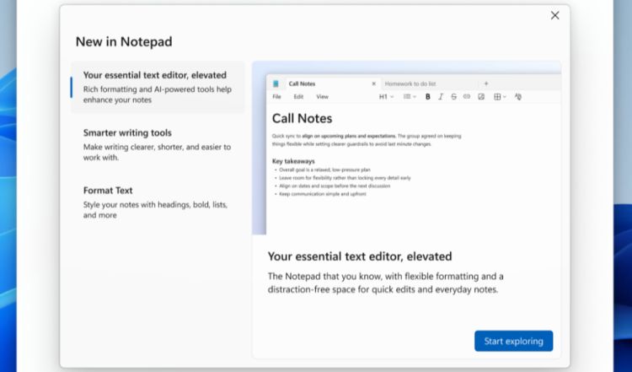Switch to Homework to do list tab

click(x=410, y=84)
